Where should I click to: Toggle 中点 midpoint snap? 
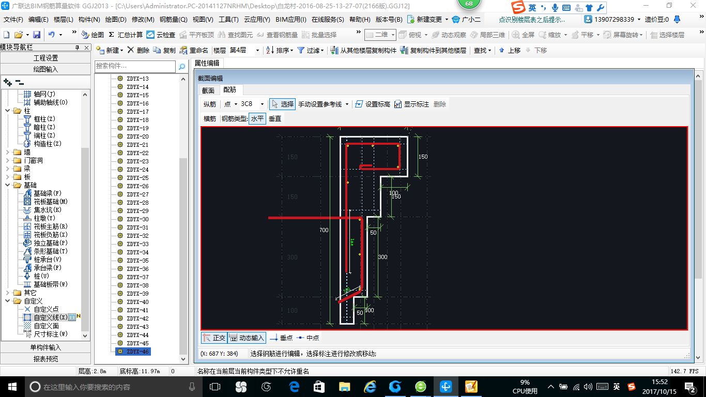pos(308,338)
